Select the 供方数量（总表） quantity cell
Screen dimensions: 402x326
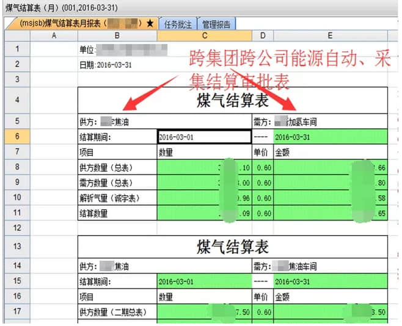click(203, 167)
